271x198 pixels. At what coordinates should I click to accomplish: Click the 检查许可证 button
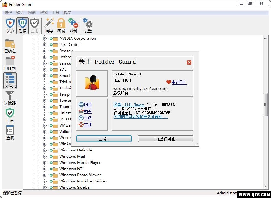tap(166, 139)
